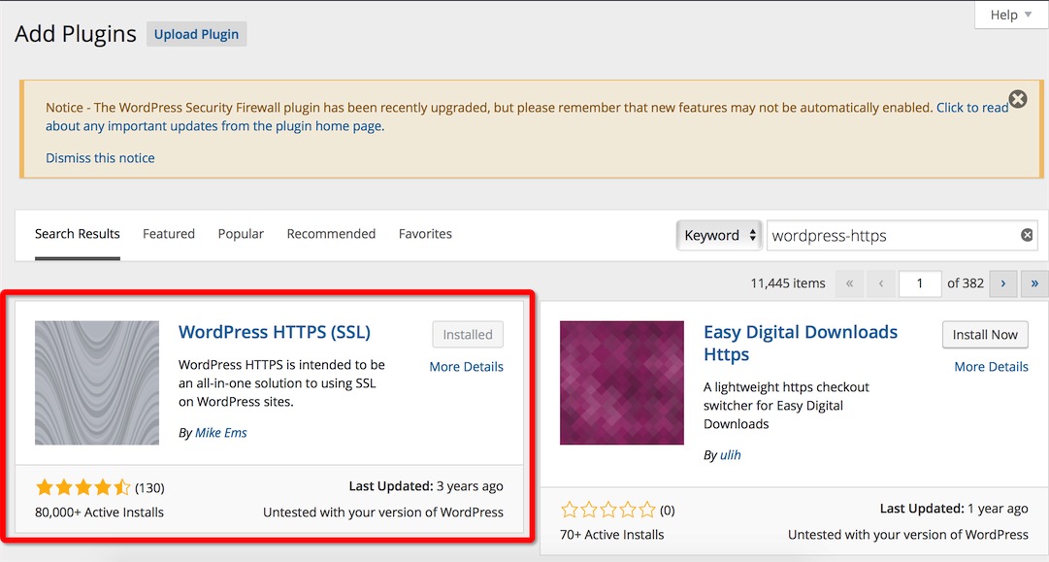The image size is (1049, 562).
Task: Click the WordPress HTTPS star rating
Action: point(82,487)
